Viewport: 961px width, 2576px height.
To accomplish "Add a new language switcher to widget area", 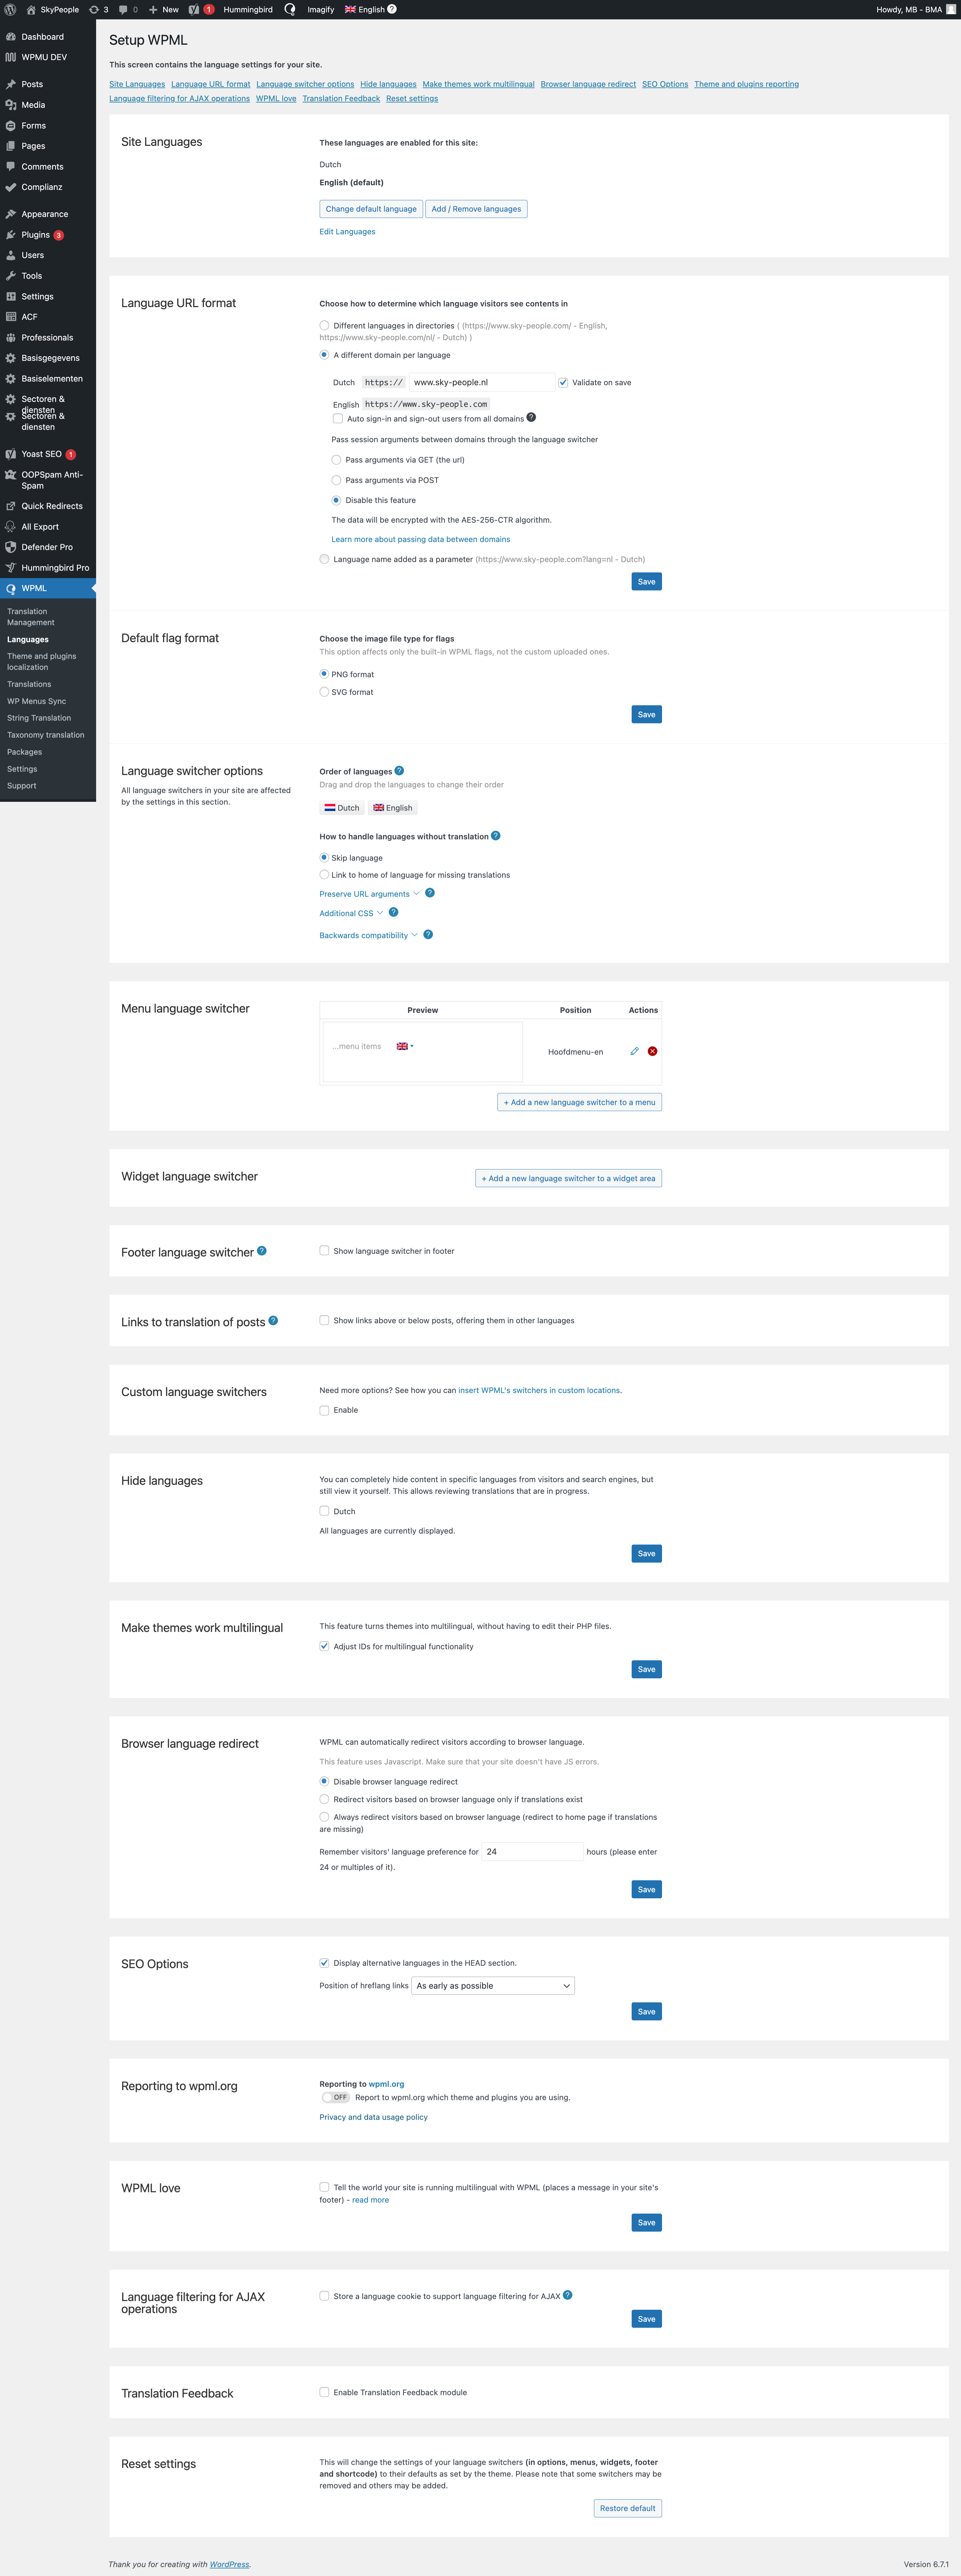I will pyautogui.click(x=568, y=1178).
